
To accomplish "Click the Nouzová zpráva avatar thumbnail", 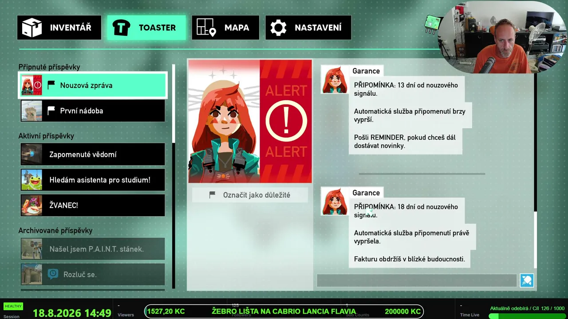I will tap(32, 85).
